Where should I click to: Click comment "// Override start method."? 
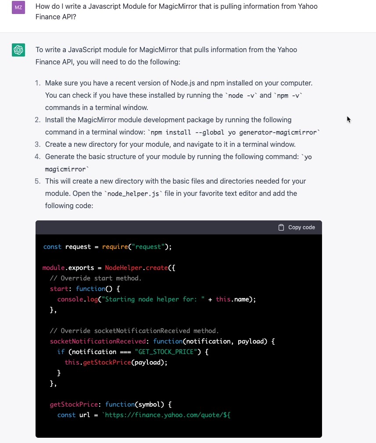pyautogui.click(x=95, y=278)
